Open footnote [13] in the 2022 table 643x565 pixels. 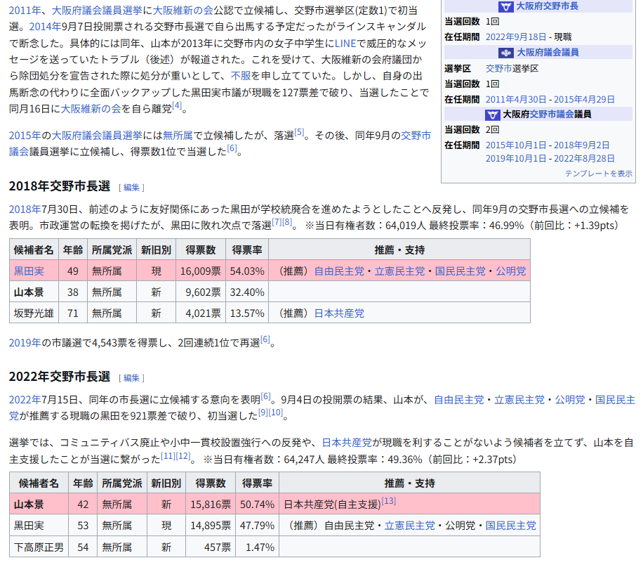389,502
